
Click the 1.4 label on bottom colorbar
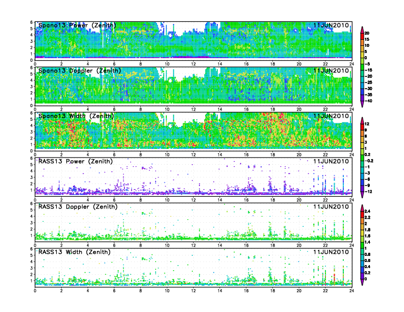[367, 242]
